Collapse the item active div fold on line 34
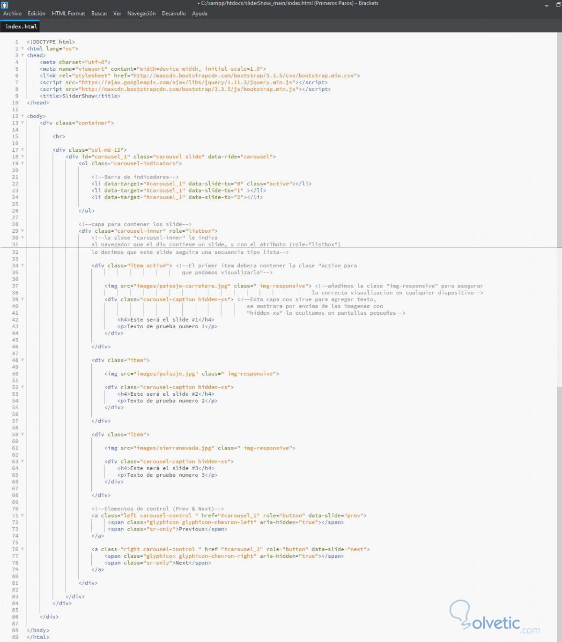Image resolution: width=562 pixels, height=642 pixels. coord(22,266)
